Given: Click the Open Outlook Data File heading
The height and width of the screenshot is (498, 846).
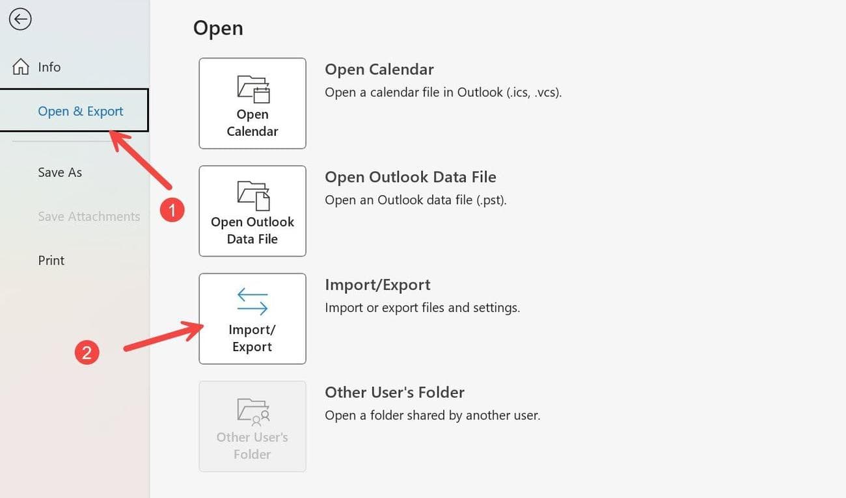Looking at the screenshot, I should [410, 177].
